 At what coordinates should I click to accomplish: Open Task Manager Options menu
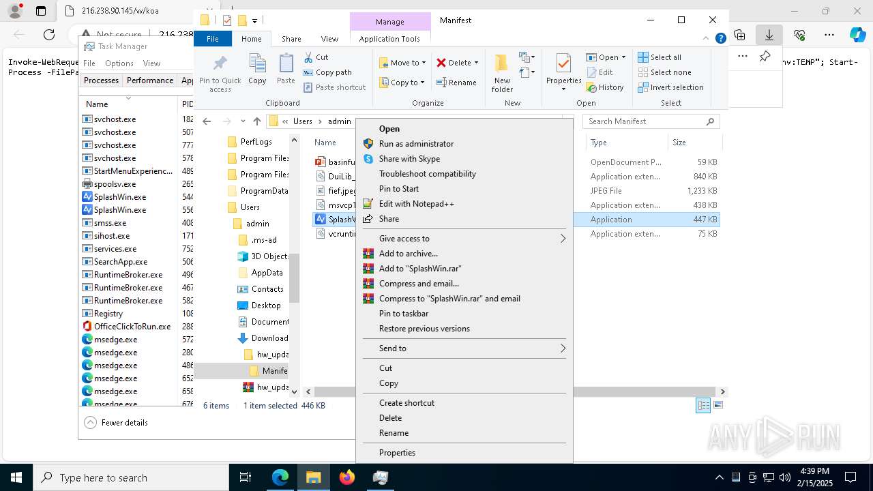[119, 63]
